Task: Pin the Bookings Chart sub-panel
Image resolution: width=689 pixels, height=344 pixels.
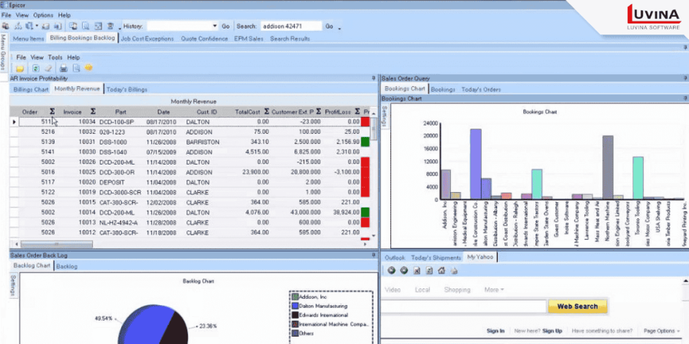Action: (x=686, y=98)
